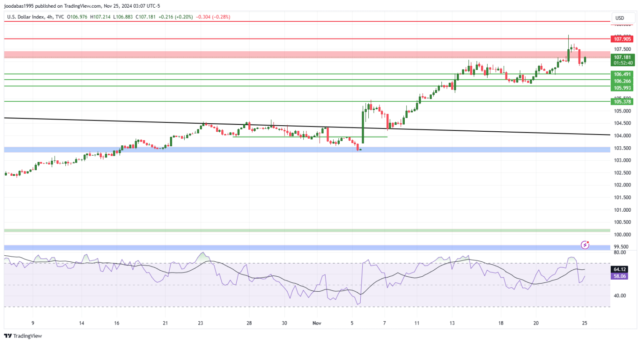Click date label 21 on the time axis
Viewport: 641px width, 343px height.
(x=166, y=323)
